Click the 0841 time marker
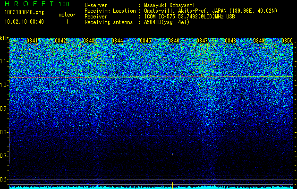The height and width of the screenshot is (189, 297). pos(32,41)
